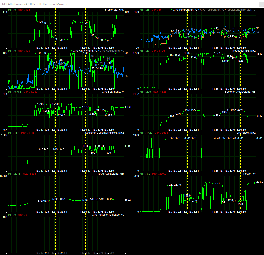
Task: Click 'Max : 100' in the usage graph
Action: click(24, 51)
